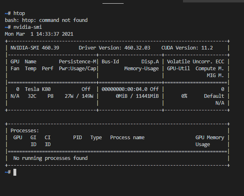Click the 'Processes:' label
Screen dimensions: 244x196
point(24,131)
